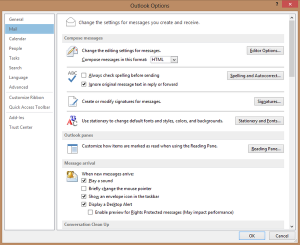Click the envelope icon beside the Mail settings header
Screen dimensions: 300x245
tap(70, 22)
